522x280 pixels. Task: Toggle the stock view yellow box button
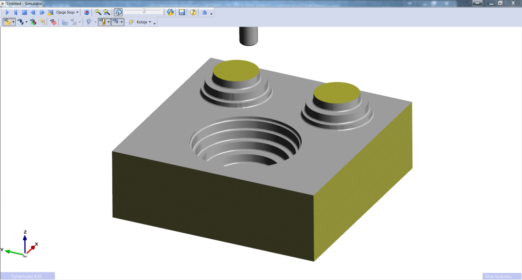[7, 22]
